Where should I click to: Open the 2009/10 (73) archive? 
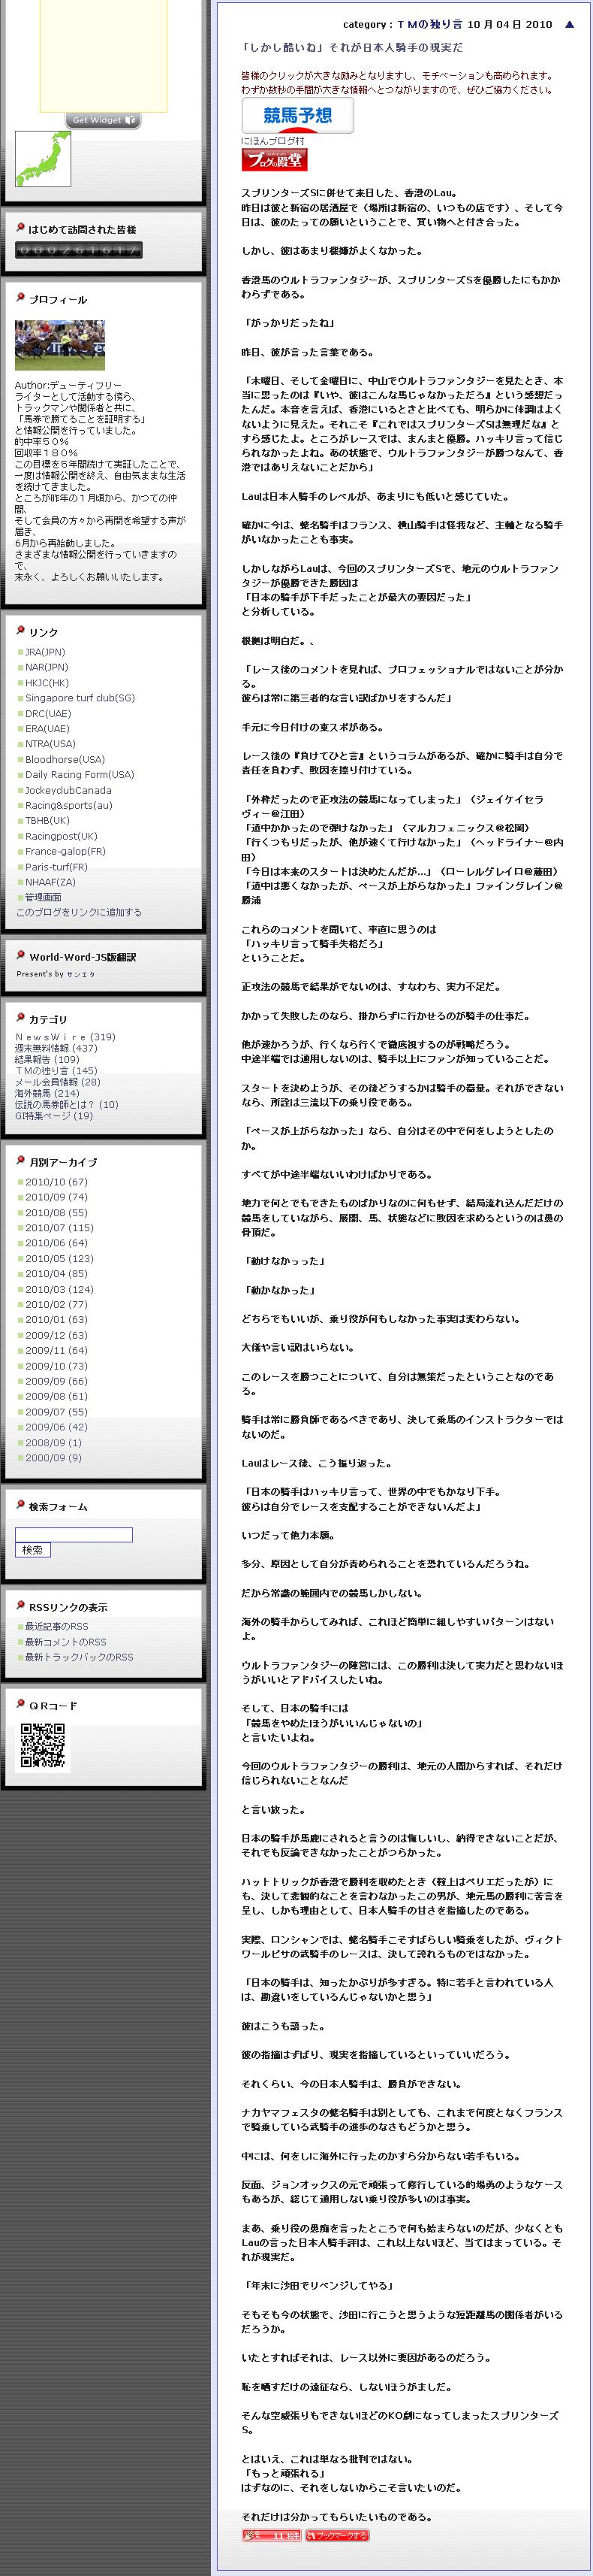click(x=56, y=1366)
